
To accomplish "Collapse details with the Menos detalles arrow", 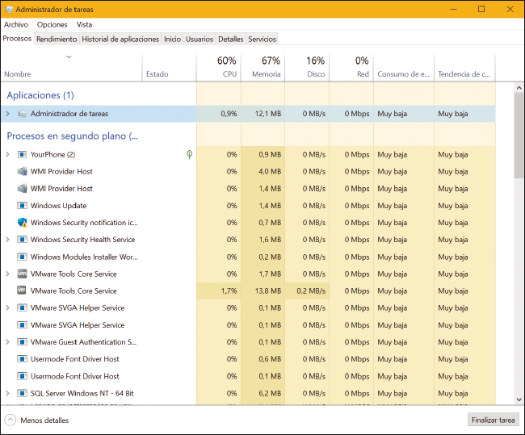I will (10, 420).
